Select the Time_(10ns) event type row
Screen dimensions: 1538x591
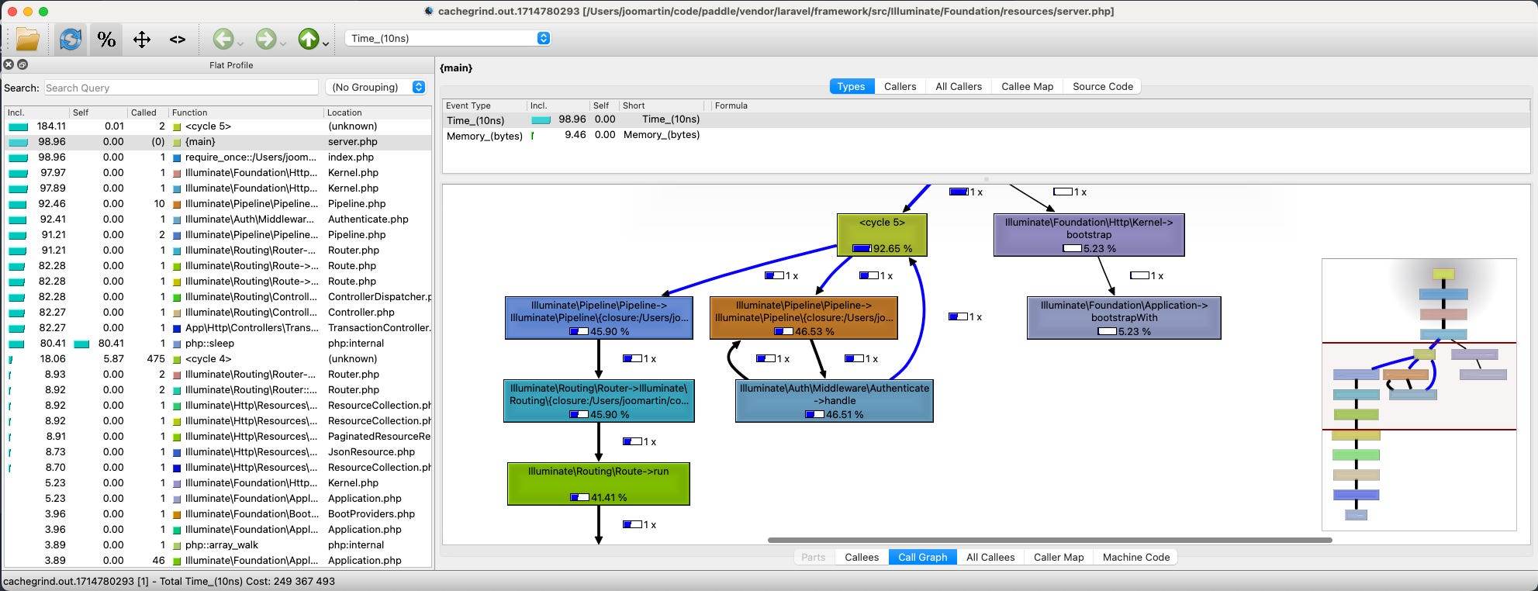point(986,119)
